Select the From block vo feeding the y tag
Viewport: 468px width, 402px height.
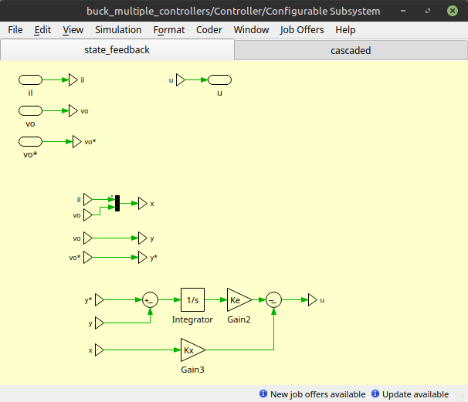coord(88,238)
